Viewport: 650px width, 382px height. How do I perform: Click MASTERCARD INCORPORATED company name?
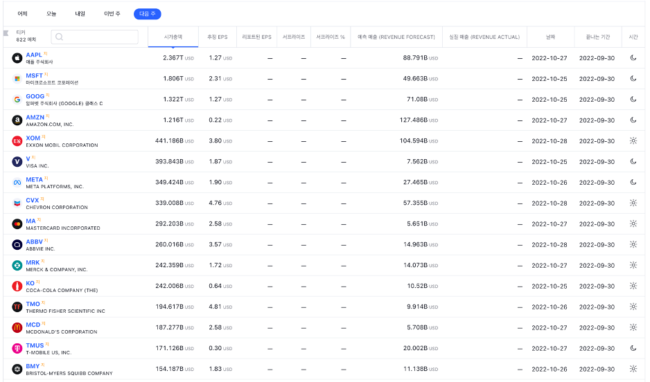click(63, 228)
